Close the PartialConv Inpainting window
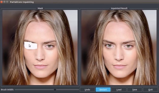 [2, 2]
